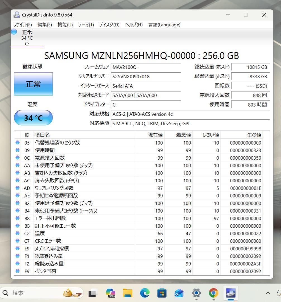Viewport: 281px width, 302px height.
Task: Open the 言語(Language) menu
Action: tap(165, 25)
